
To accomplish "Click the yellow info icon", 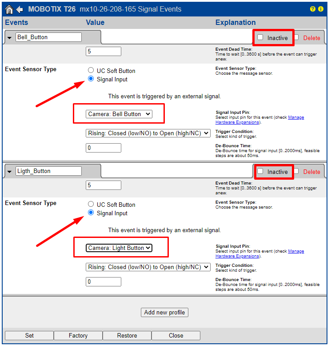I will [x=320, y=9].
